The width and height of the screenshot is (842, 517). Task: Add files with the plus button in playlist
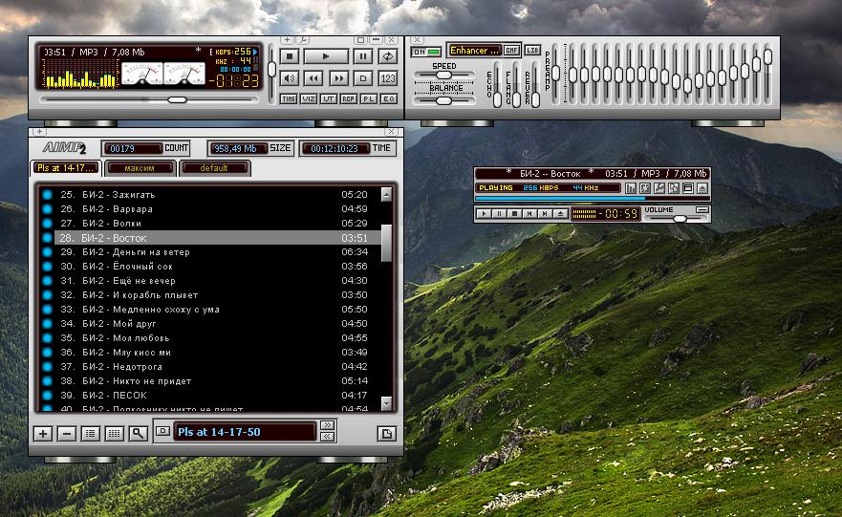click(43, 433)
